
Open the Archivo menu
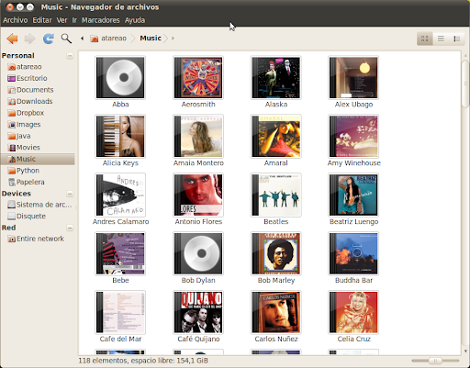click(x=16, y=20)
